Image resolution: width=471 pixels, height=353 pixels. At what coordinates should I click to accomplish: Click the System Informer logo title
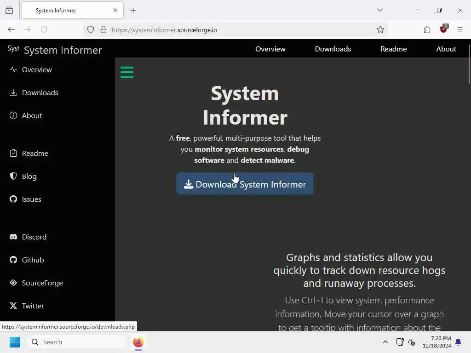pyautogui.click(x=63, y=50)
